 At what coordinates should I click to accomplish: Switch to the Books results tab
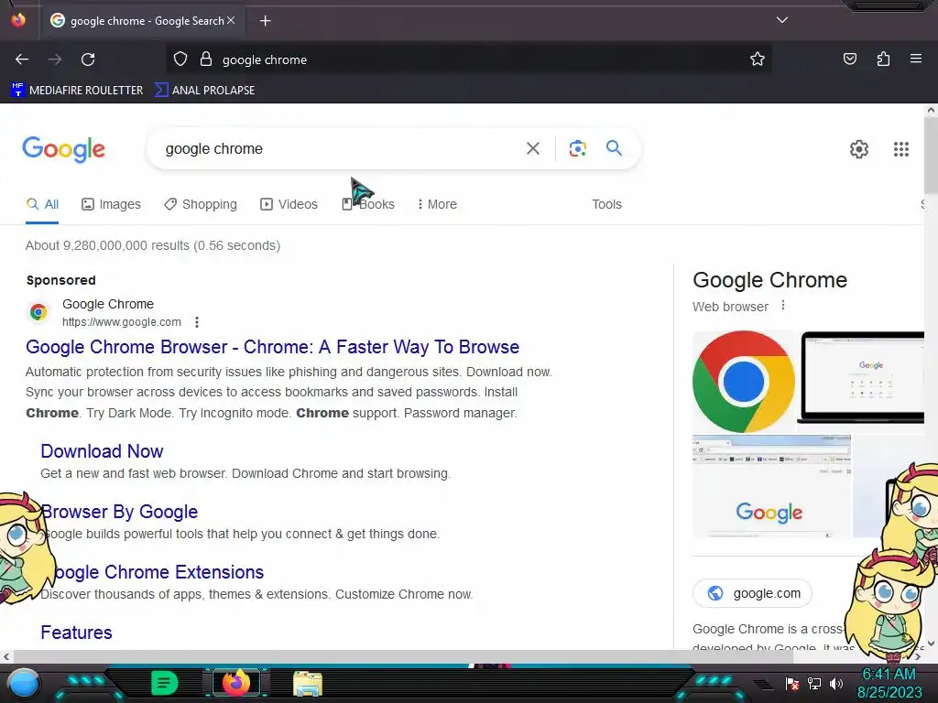pos(368,204)
